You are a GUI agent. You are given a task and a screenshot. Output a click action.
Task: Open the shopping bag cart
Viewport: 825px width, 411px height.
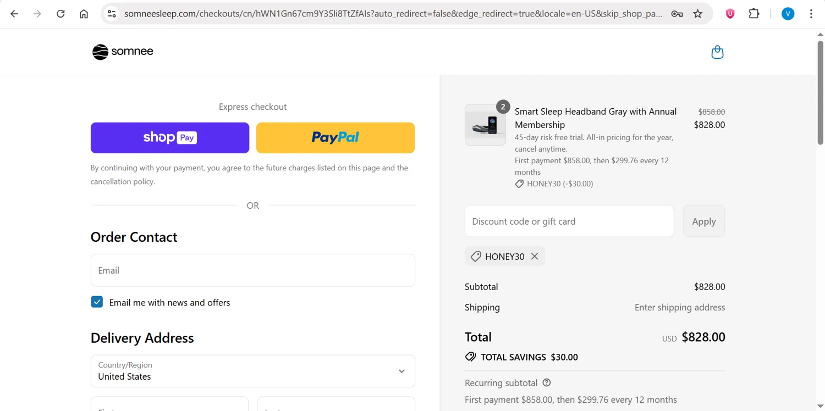pyautogui.click(x=717, y=52)
